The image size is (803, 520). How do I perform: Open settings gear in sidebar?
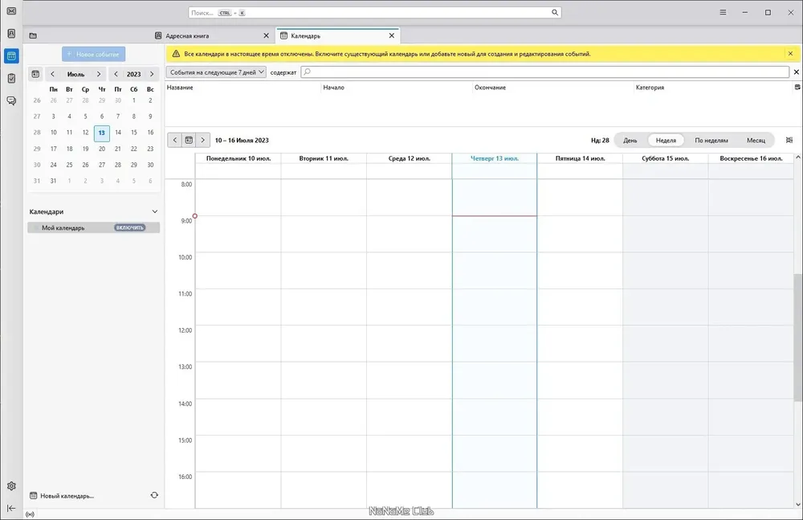(x=11, y=485)
